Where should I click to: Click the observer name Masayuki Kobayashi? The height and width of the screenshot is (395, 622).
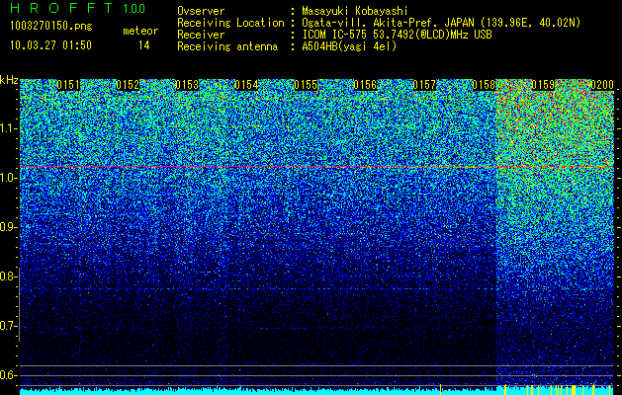(354, 11)
